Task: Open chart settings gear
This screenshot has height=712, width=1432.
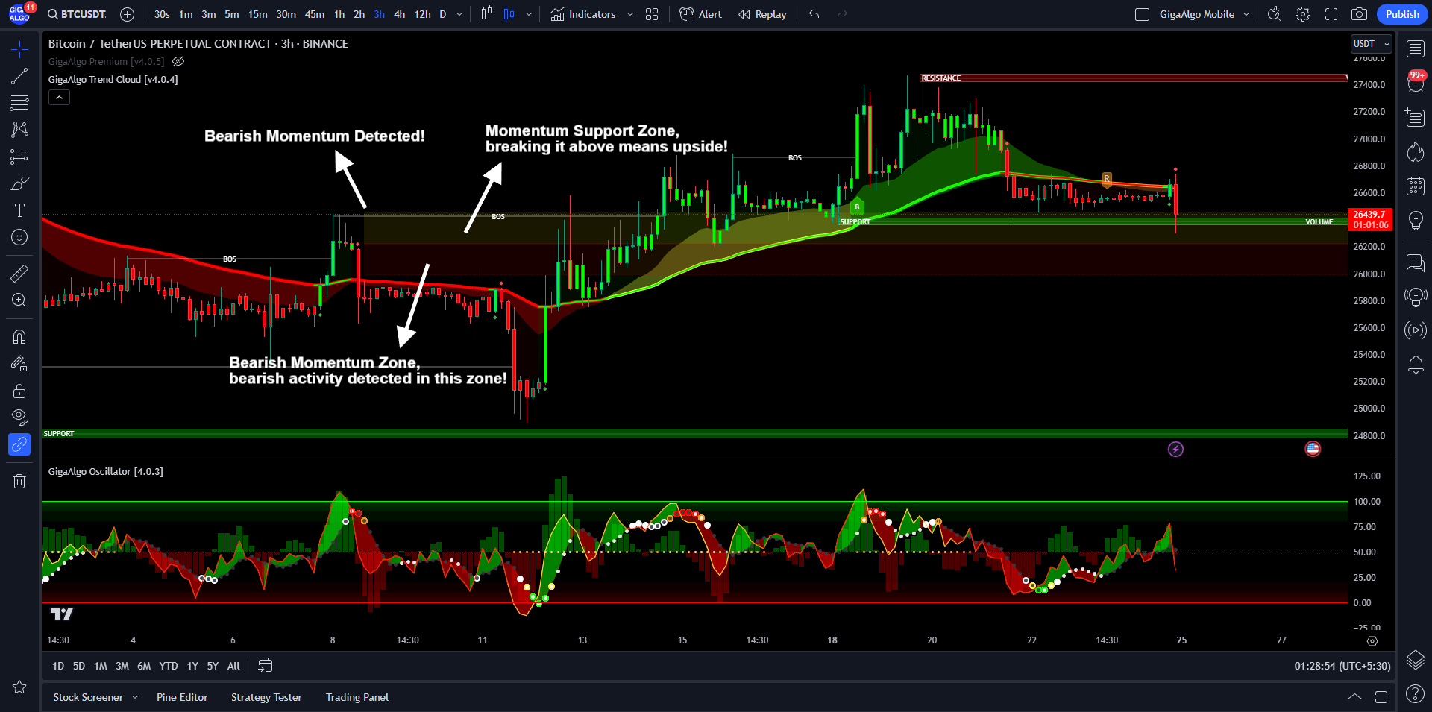Action: click(1302, 14)
